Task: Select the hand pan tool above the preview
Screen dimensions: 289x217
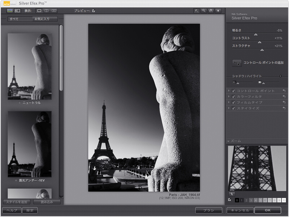Action: pyautogui.click(x=211, y=11)
